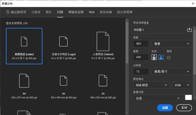Open the RGB 颜色 color mode dropdown
The height and width of the screenshot is (115, 196).
[151, 85]
